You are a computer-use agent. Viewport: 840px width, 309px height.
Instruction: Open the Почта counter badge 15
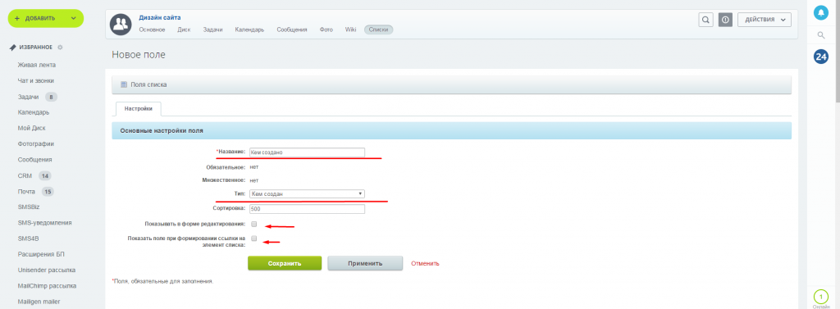point(47,192)
